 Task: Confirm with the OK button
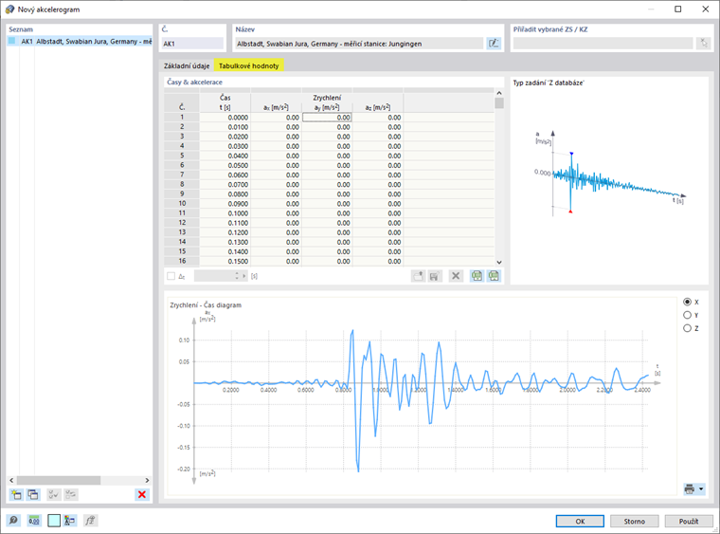[x=580, y=521]
